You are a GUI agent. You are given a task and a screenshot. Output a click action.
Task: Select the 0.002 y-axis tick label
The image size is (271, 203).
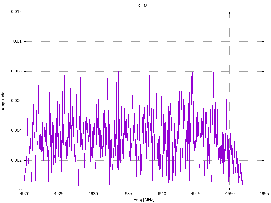click(17, 160)
